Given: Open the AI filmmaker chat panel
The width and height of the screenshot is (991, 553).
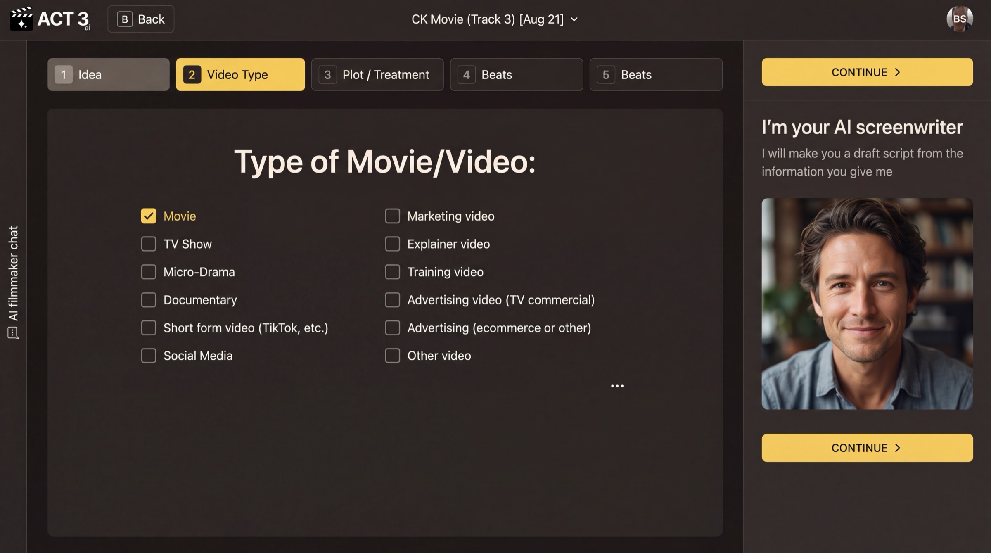Looking at the screenshot, I should pyautogui.click(x=13, y=282).
